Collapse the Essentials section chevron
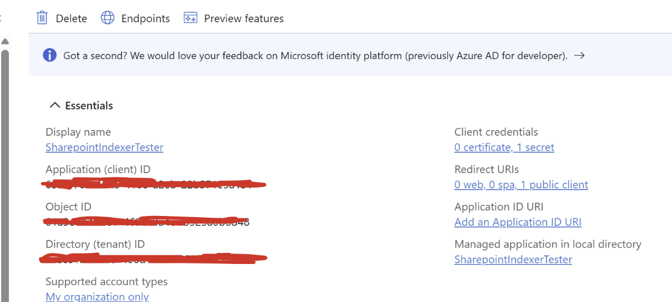 (x=55, y=105)
